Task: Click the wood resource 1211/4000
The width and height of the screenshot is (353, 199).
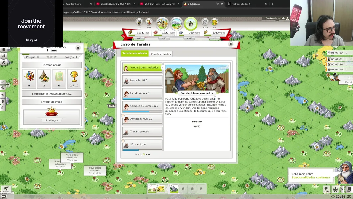Action: point(139,33)
